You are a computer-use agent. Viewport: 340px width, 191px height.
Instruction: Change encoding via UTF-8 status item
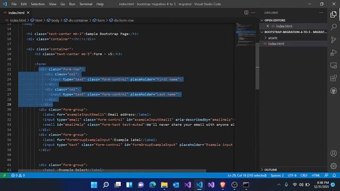click(x=292, y=176)
